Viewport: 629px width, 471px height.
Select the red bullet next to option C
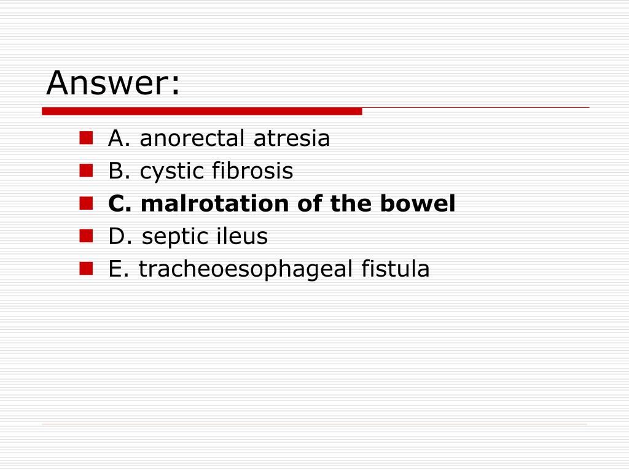[86, 203]
